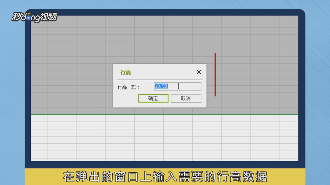Click the 行高 input field showing 13.50

coord(178,86)
